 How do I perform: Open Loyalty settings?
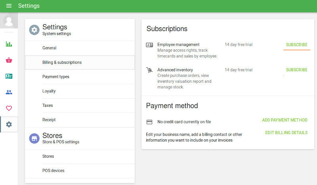coord(49,91)
